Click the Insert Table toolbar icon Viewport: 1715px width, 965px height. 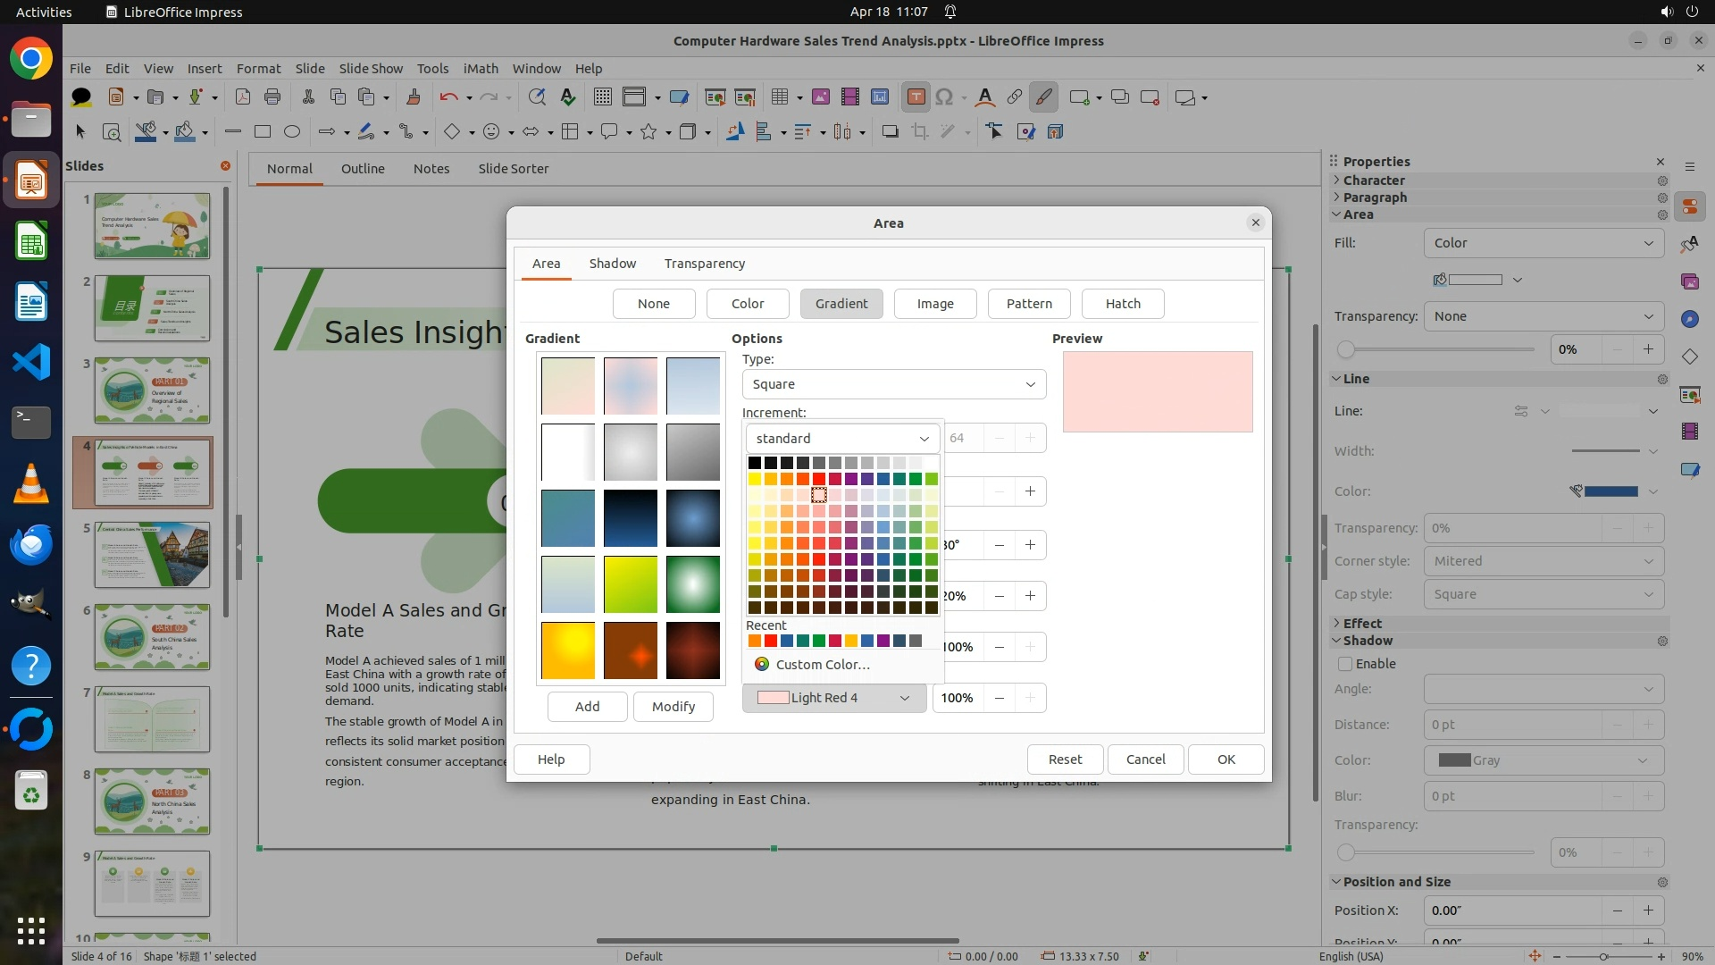pos(780,97)
